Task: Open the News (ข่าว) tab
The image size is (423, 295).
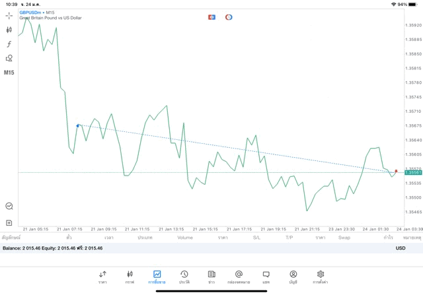Action: [x=211, y=277]
